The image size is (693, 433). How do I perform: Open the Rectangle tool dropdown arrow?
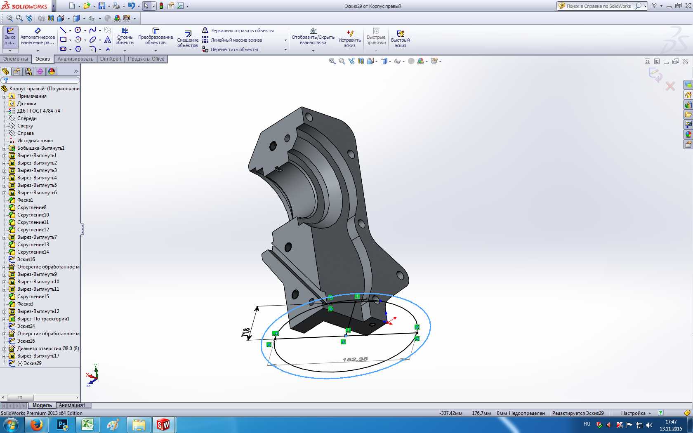coord(70,40)
